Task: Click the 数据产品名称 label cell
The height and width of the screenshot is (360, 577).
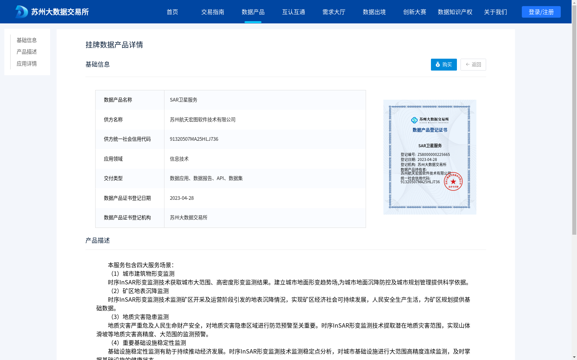Action: [130, 100]
